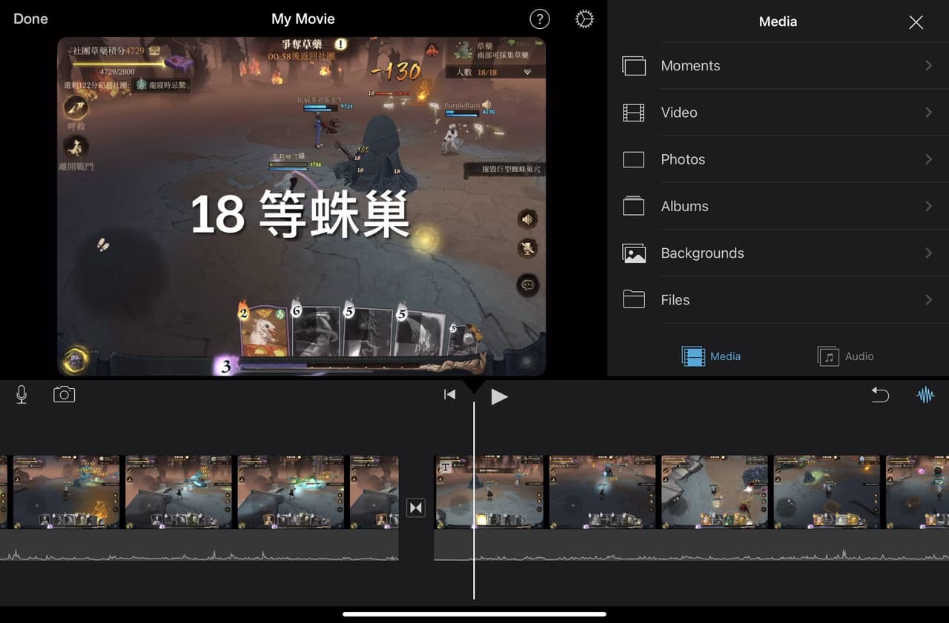The height and width of the screenshot is (623, 949).
Task: Expand Albums with its chevron arrow
Action: pyautogui.click(x=928, y=206)
